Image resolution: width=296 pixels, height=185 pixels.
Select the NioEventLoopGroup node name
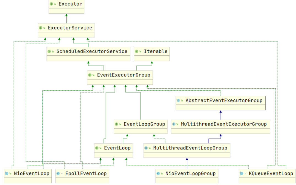190,173
